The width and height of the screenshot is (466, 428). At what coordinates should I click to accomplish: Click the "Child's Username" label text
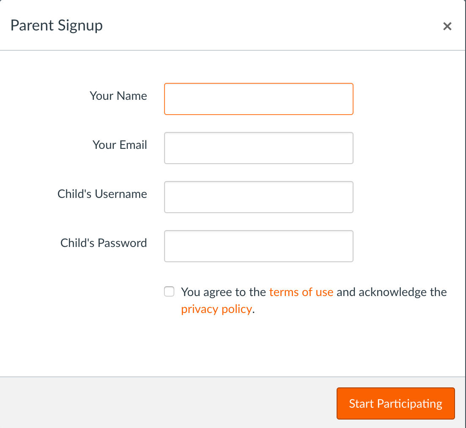102,194
